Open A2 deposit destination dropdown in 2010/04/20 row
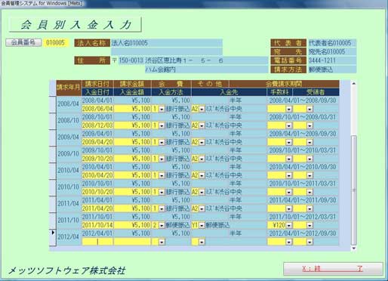 click(202, 175)
